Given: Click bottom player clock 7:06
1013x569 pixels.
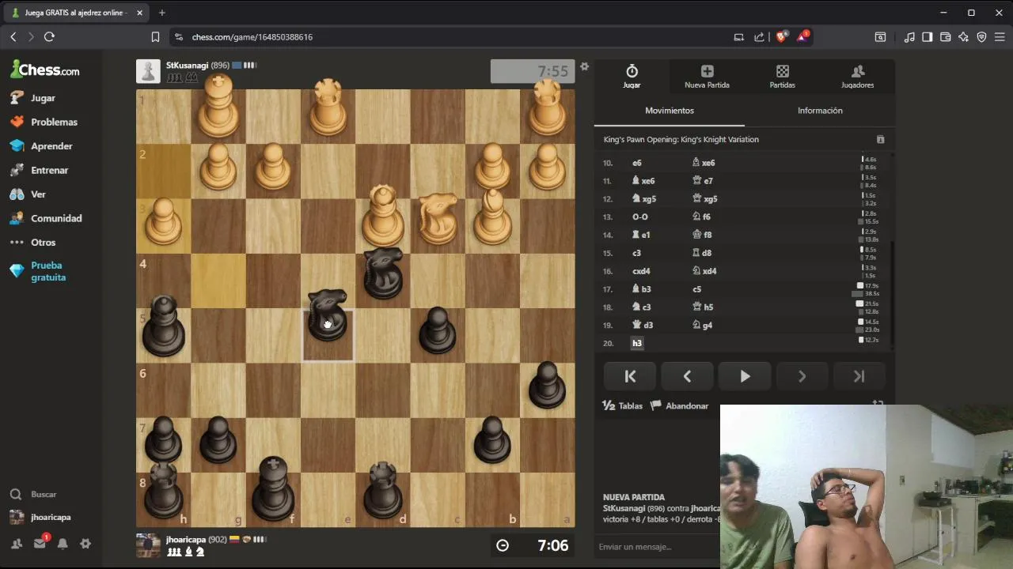Looking at the screenshot, I should pos(532,545).
